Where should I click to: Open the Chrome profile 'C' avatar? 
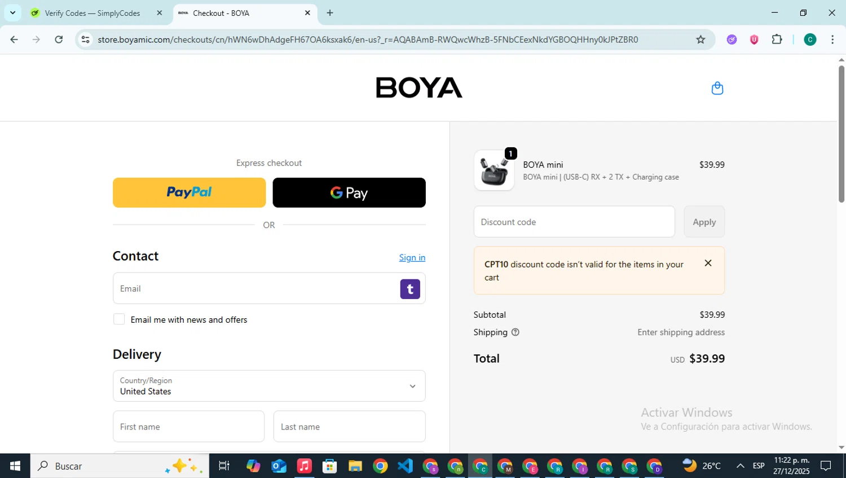click(810, 40)
